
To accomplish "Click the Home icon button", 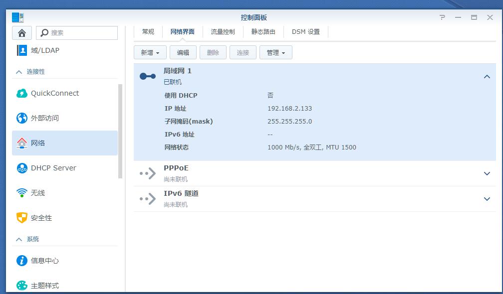I will (x=22, y=33).
